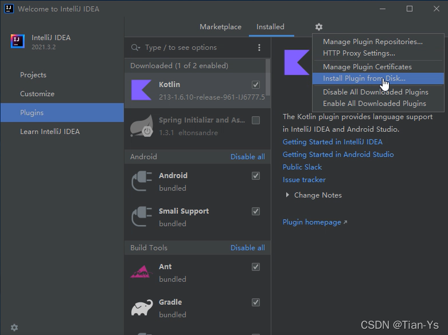Image resolution: width=448 pixels, height=335 pixels.
Task: Open Getting Started in Android Studio link
Action: [x=338, y=155]
